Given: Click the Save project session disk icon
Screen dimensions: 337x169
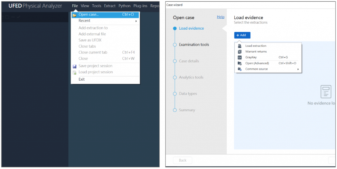Looking at the screenshot, I should (75, 66).
